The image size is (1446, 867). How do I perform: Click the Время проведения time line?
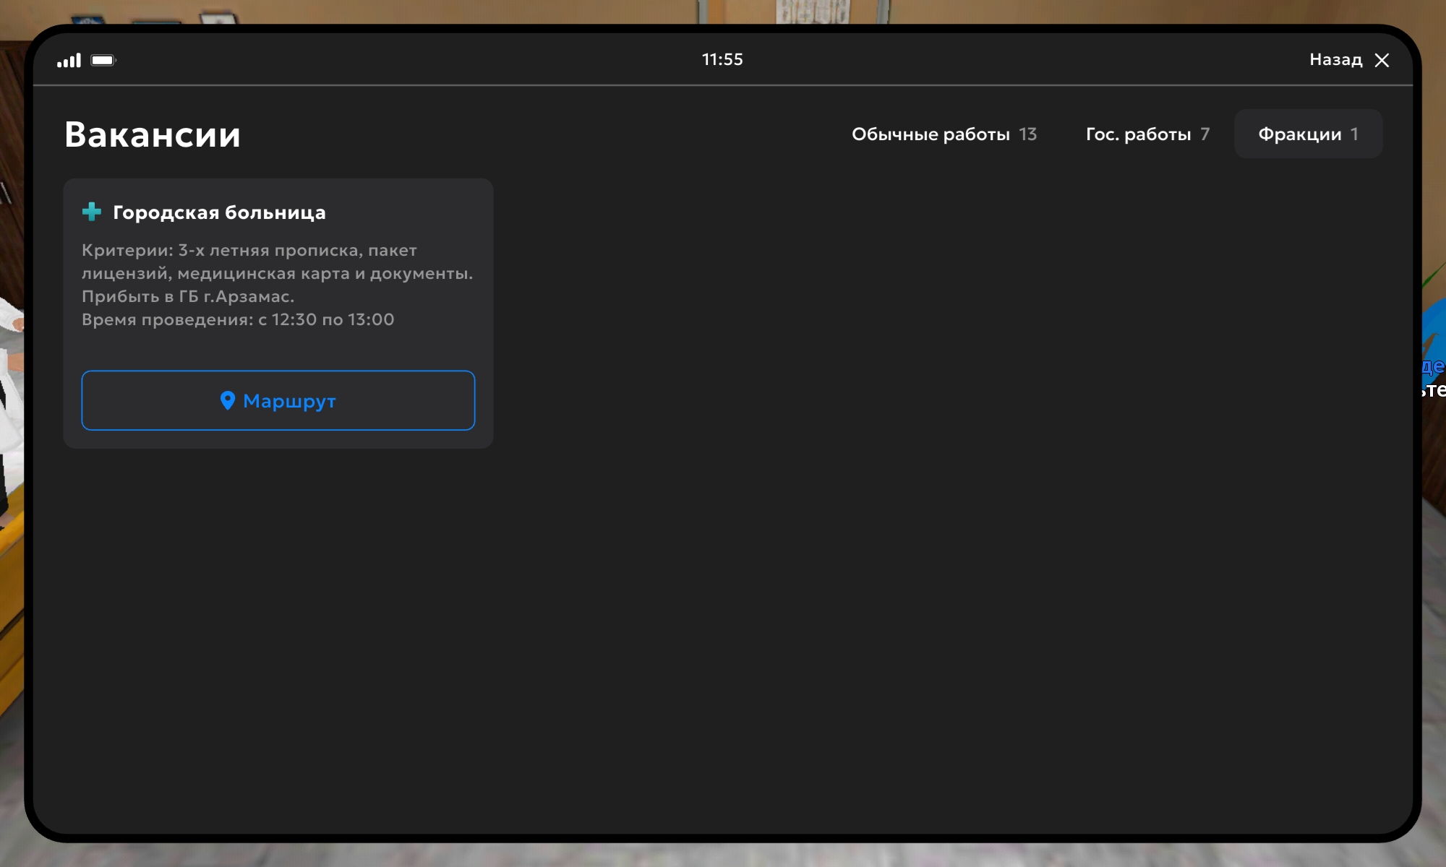click(238, 319)
